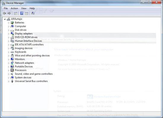
Task: Expand the Computer node arrow
Action: (x=9, y=26)
